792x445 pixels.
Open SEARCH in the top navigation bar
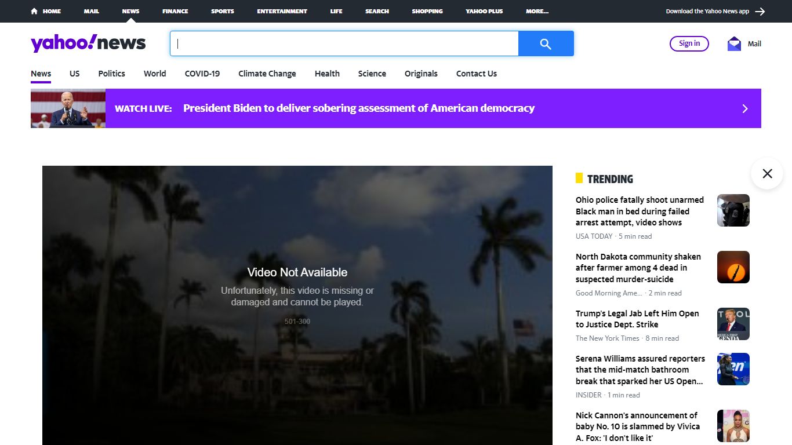[377, 11]
